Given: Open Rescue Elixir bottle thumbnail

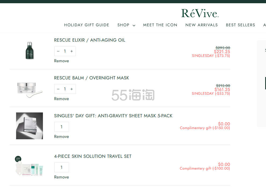Looking at the screenshot, I should point(29,50).
